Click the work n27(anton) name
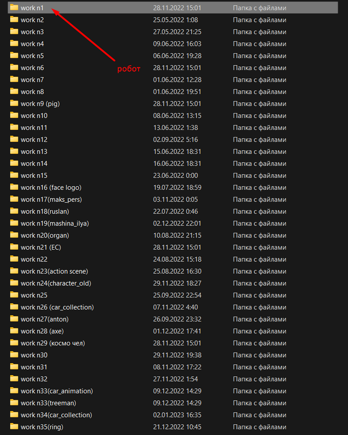Image resolution: width=348 pixels, height=435 pixels. 45,319
